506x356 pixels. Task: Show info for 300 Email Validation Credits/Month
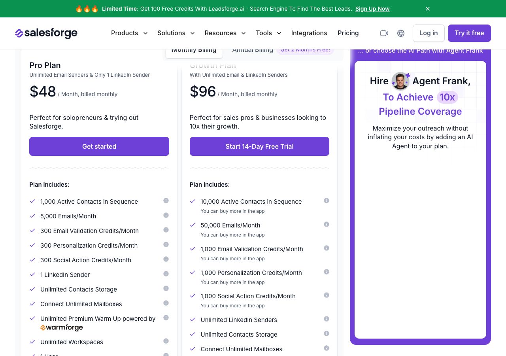(x=166, y=230)
